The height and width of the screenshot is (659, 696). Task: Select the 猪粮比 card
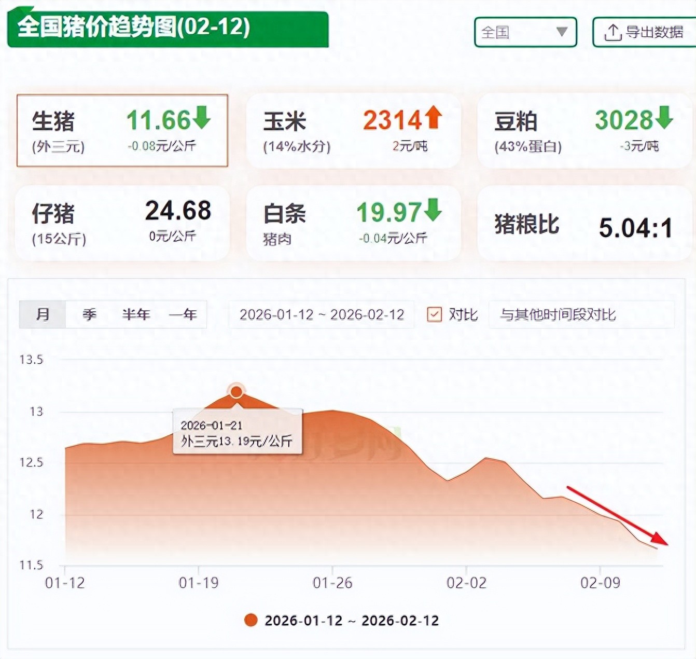click(583, 224)
